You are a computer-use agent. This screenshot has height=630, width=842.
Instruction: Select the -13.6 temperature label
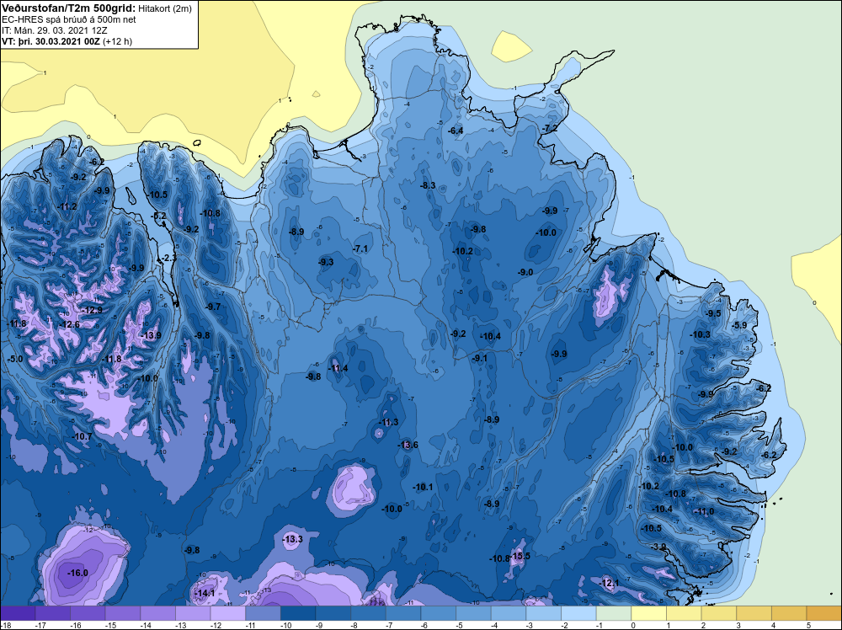click(x=408, y=445)
